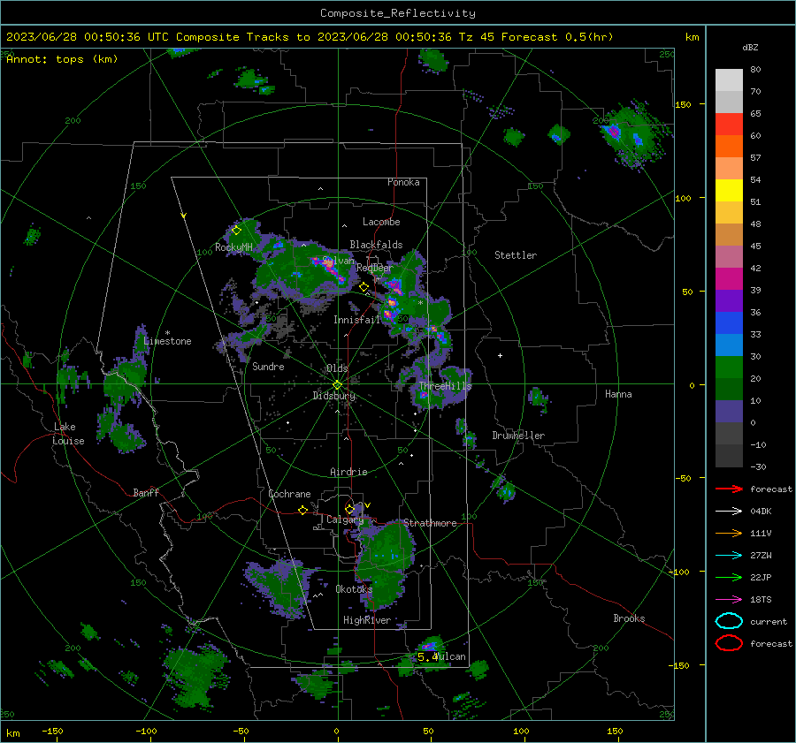This screenshot has width=796, height=743.
Task: Click the Ponoka town label
Action: coord(403,182)
